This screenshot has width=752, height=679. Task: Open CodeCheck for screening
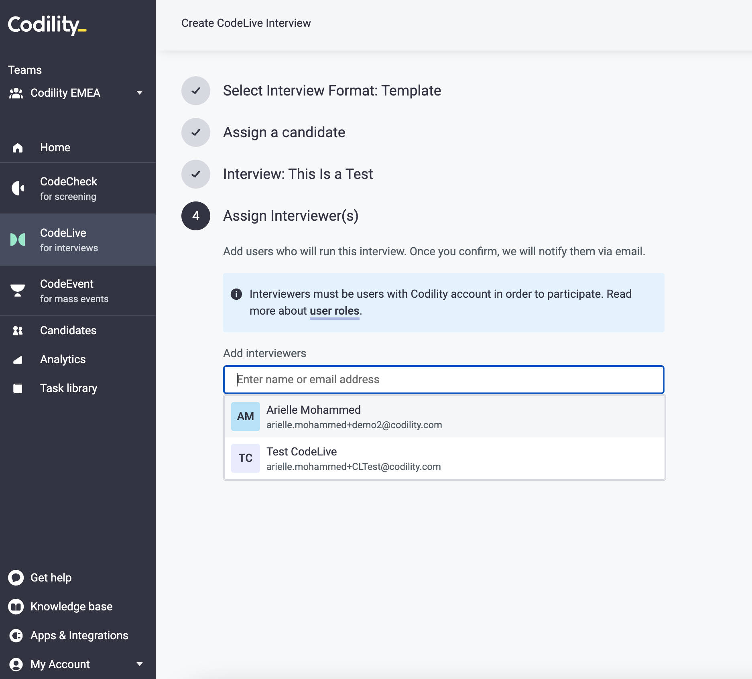coord(78,188)
